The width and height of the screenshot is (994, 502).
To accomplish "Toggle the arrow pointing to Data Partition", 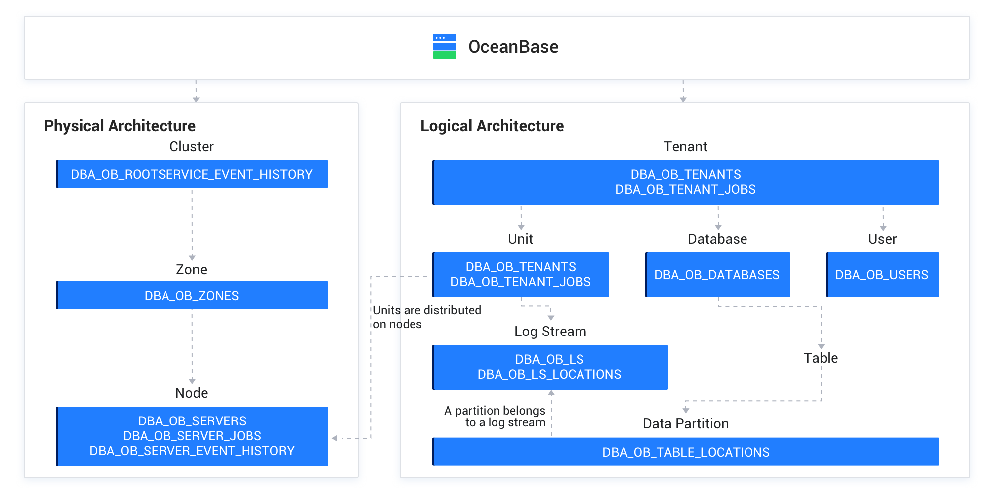I will (686, 410).
